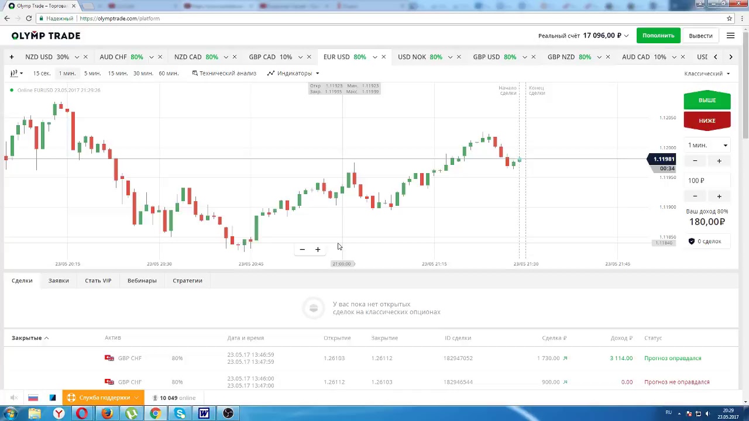Expand AUD CHF tab dropdown arrow
Viewport: 749px width, 421px height.
coord(151,57)
